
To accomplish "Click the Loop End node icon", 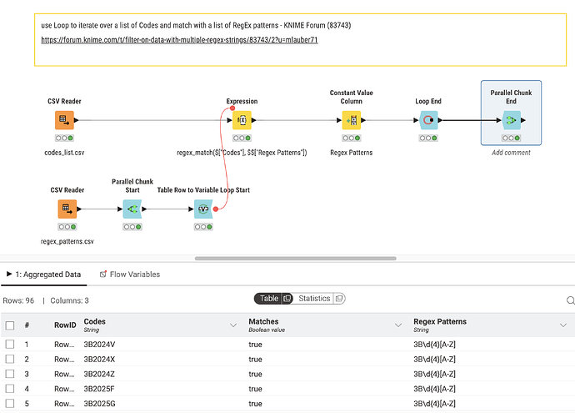I will point(428,120).
